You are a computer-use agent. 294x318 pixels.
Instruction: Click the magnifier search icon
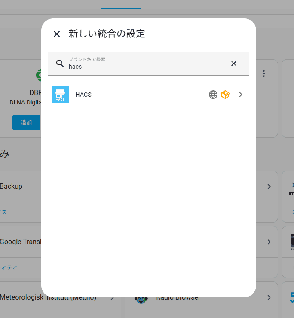click(x=60, y=64)
